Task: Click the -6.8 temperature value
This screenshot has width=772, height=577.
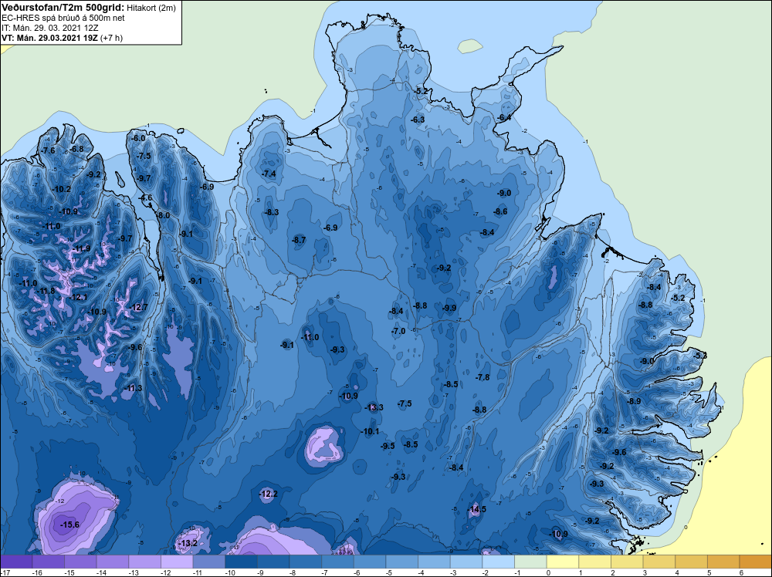Action: click(x=76, y=149)
